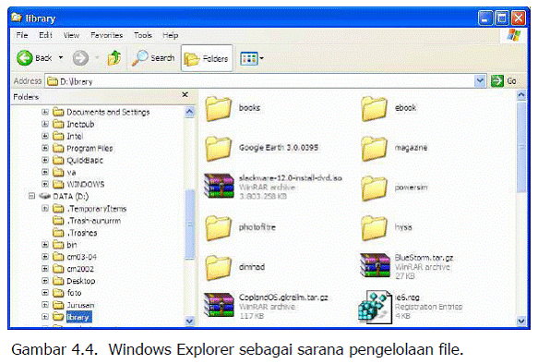Select .Trash-aururrm folder in tree
The image size is (538, 364).
coord(87,221)
